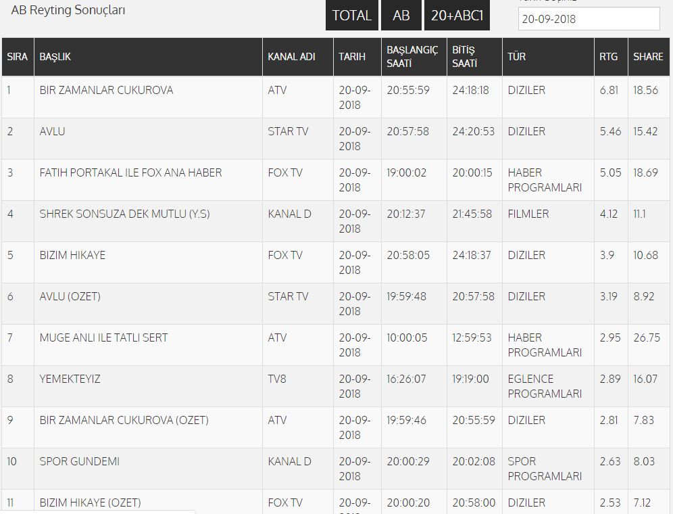Click the TÜR column header
673x514 pixels.
[x=516, y=57]
